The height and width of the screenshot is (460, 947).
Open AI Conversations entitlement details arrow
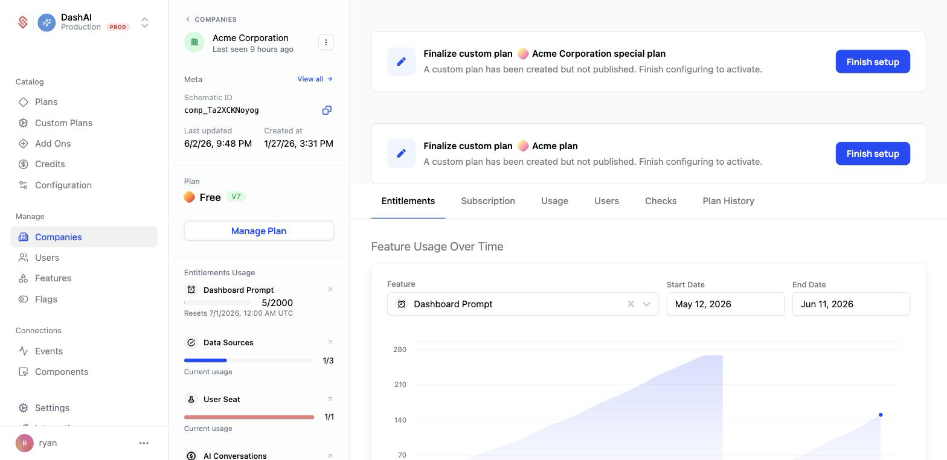330,456
